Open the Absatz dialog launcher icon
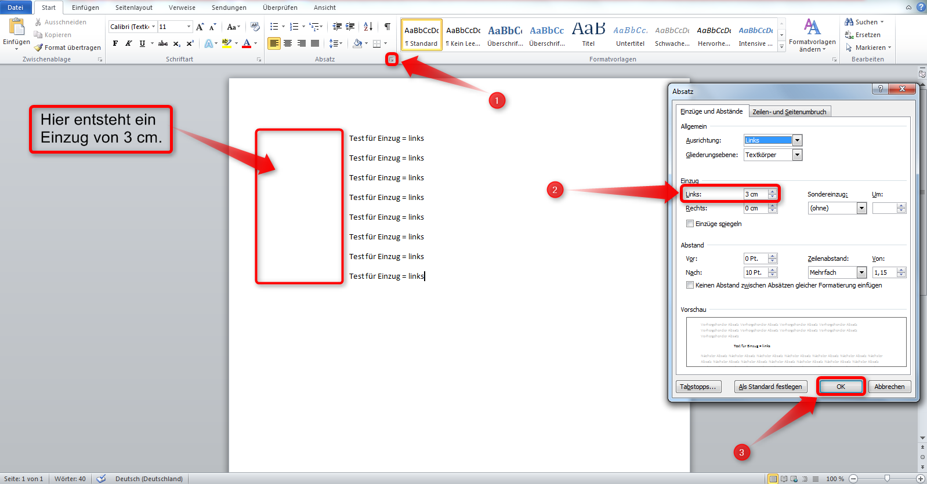This screenshot has width=927, height=484. [x=392, y=59]
